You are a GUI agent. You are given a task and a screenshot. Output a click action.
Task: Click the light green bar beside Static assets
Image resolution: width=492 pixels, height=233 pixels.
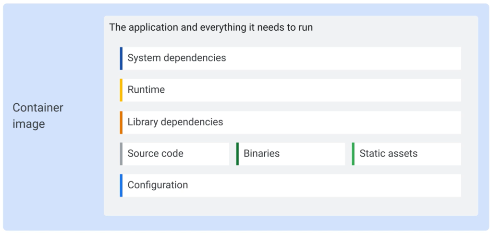[353, 154]
